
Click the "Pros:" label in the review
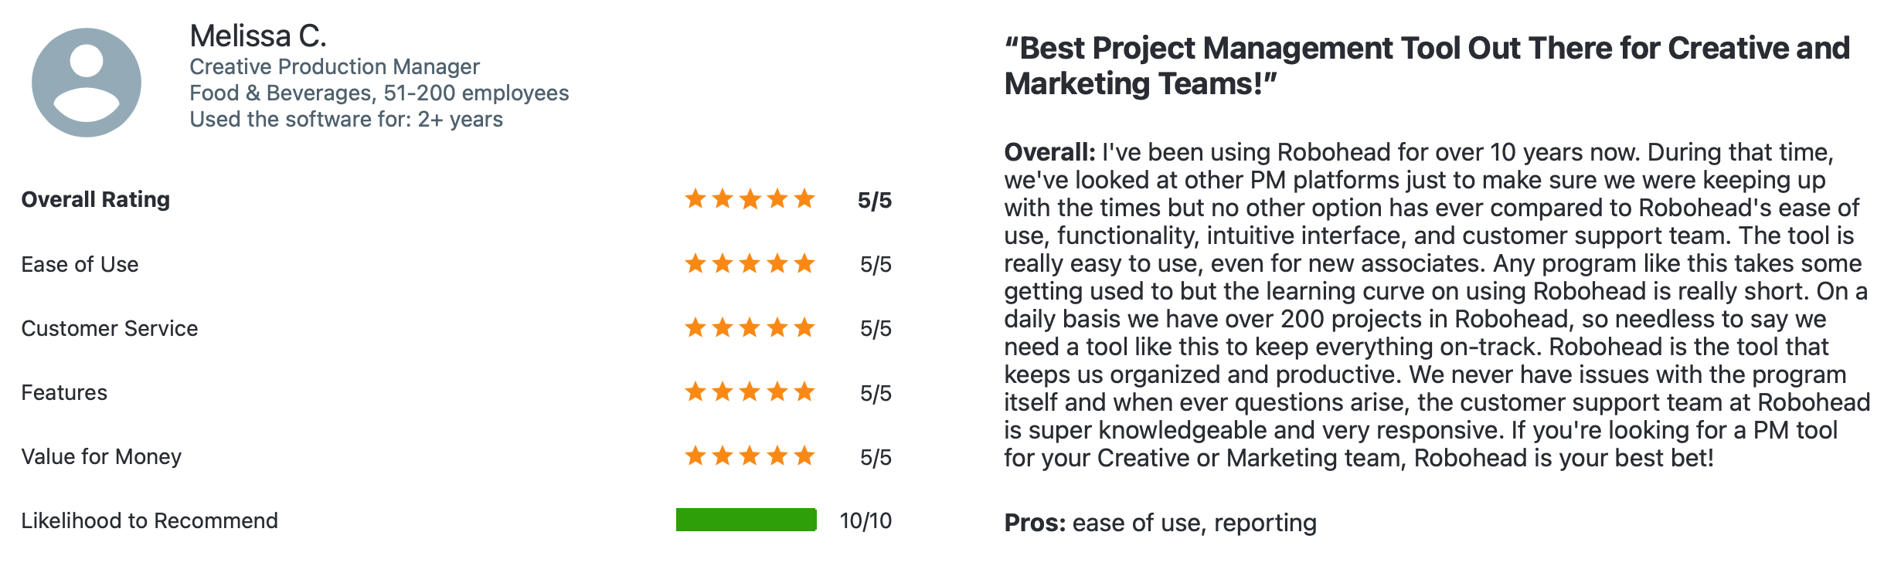click(x=1035, y=523)
